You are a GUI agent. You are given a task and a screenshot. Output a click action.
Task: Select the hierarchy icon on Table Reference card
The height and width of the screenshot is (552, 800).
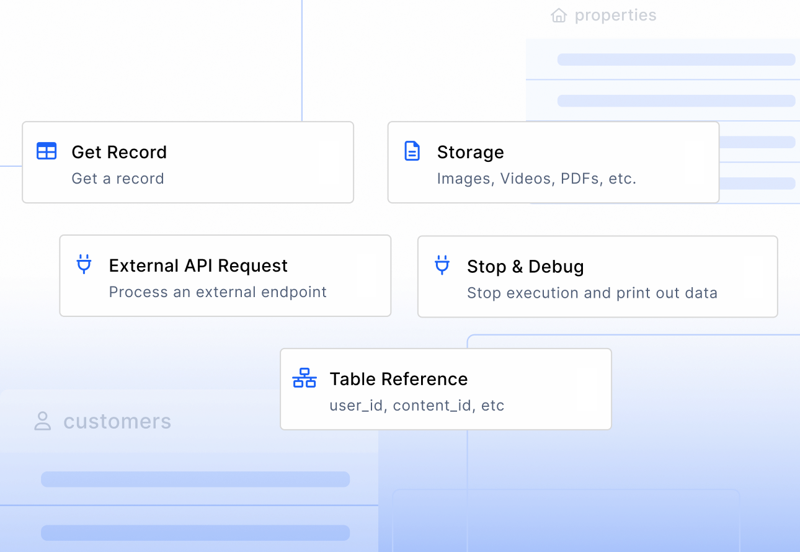[304, 378]
